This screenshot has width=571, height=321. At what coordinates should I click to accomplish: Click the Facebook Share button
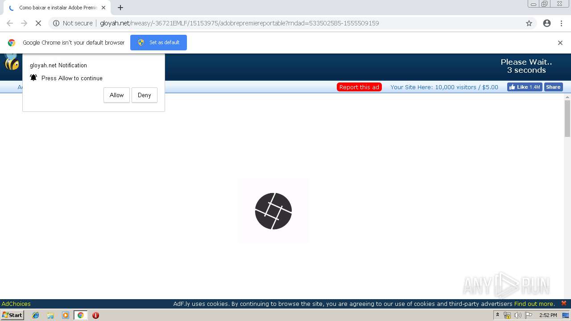[553, 87]
